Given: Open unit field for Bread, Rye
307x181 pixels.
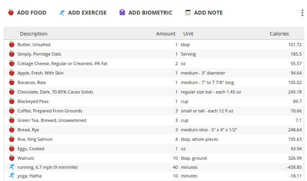Looking at the screenshot, I should pyautogui.click(x=209, y=130).
